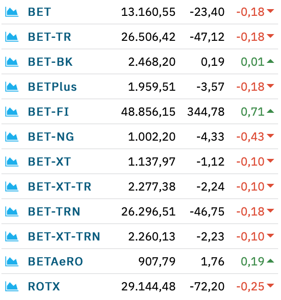Open the BET-NG index link
This screenshot has width=281, height=300.
[x=51, y=137]
